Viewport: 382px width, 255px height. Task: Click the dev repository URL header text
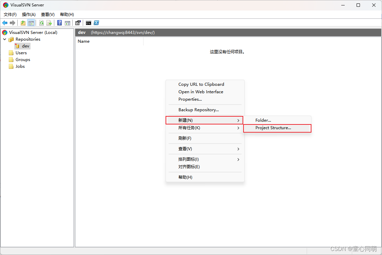[123, 33]
